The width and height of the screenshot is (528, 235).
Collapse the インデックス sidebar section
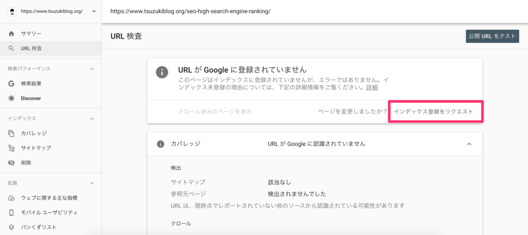[x=92, y=118]
